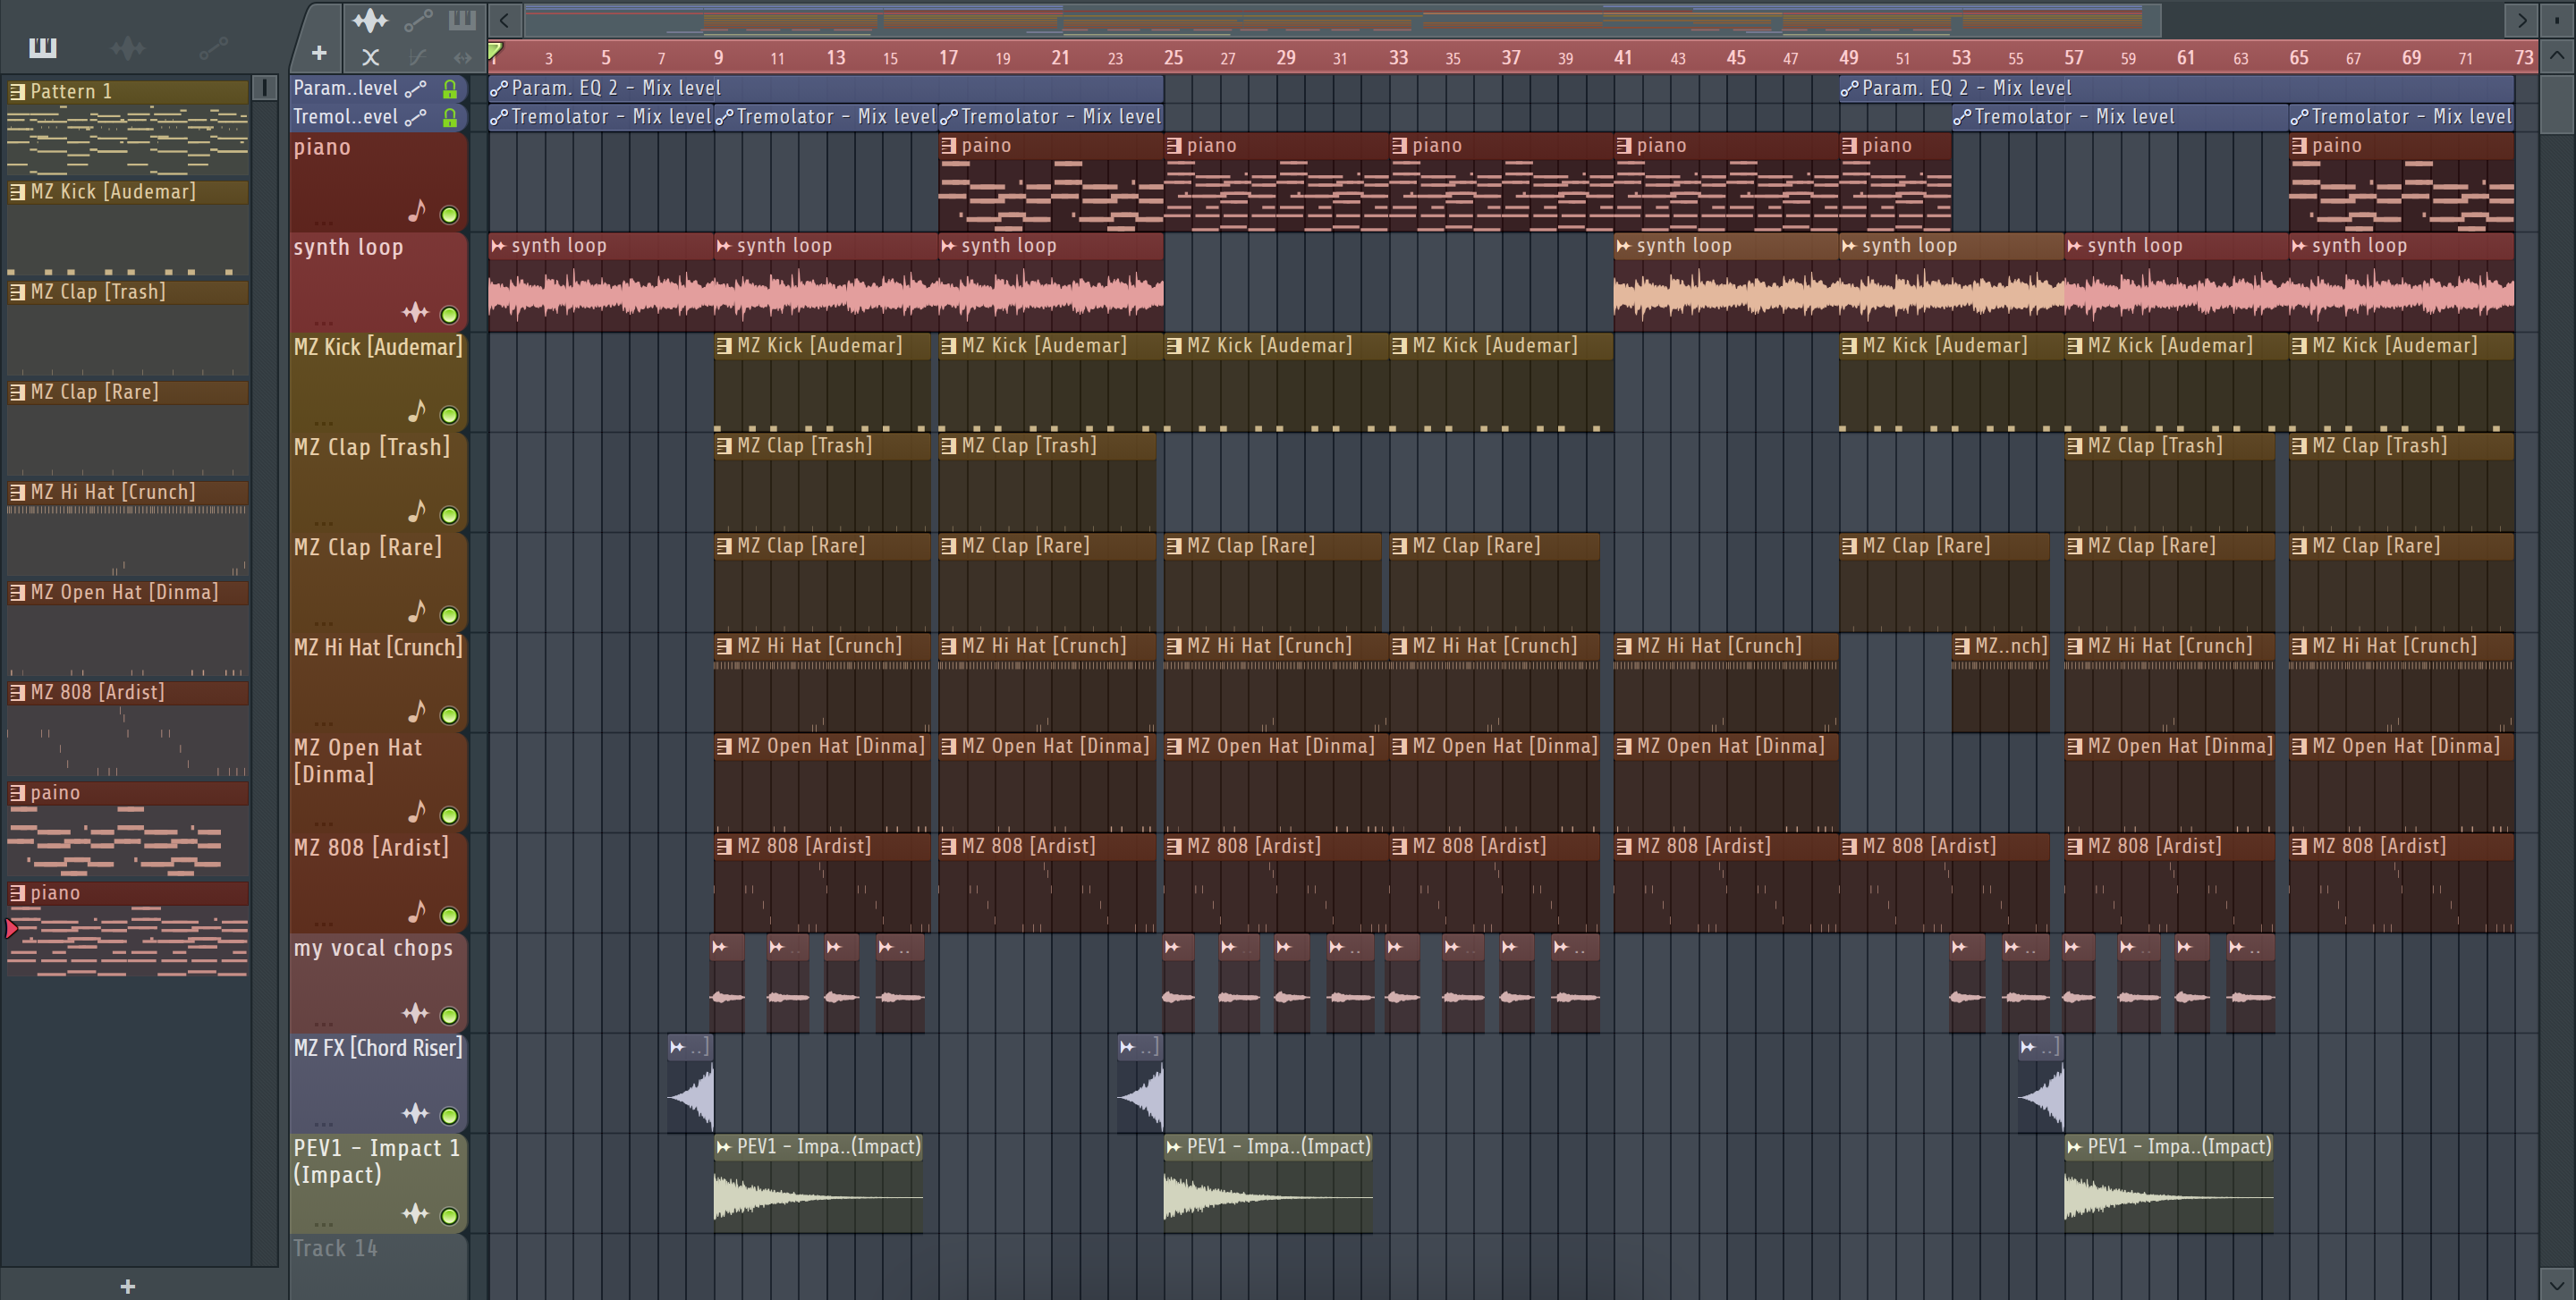Click automation icon on Tremol..evel track header
The width and height of the screenshot is (2576, 1300).
(416, 118)
